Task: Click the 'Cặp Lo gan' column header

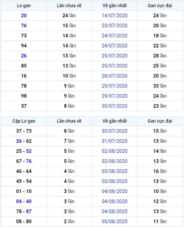Action: 24,121
